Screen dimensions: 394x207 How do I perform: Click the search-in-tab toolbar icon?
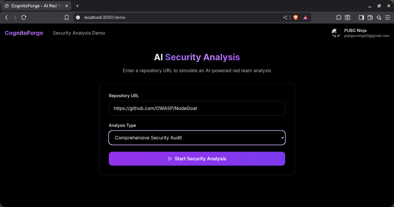347,17
